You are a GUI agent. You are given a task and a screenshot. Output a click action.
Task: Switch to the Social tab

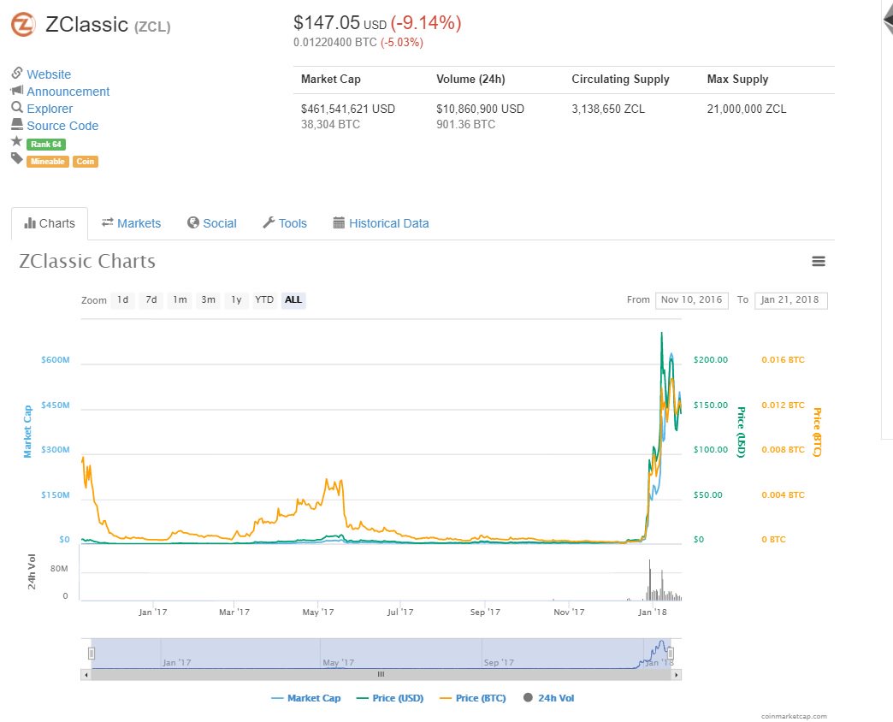tap(212, 223)
